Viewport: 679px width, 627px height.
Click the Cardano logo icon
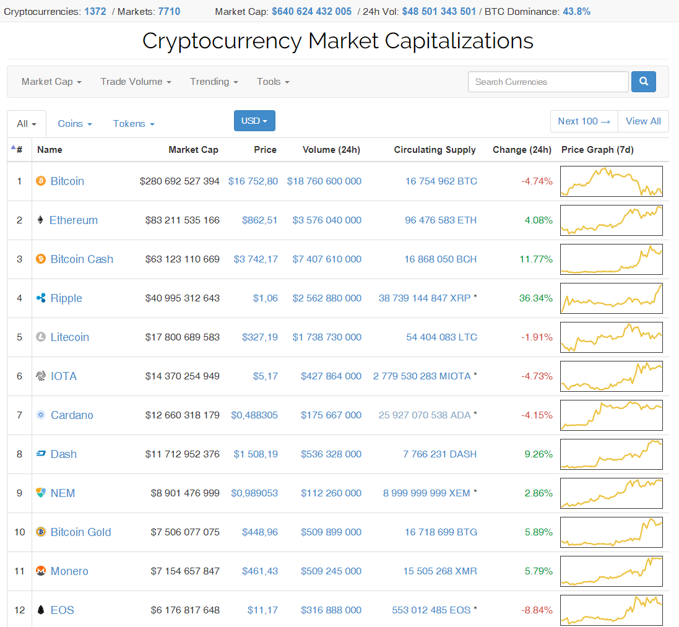41,415
